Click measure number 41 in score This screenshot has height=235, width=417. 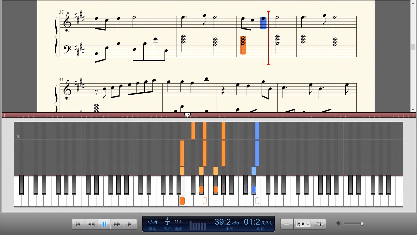tap(61, 80)
